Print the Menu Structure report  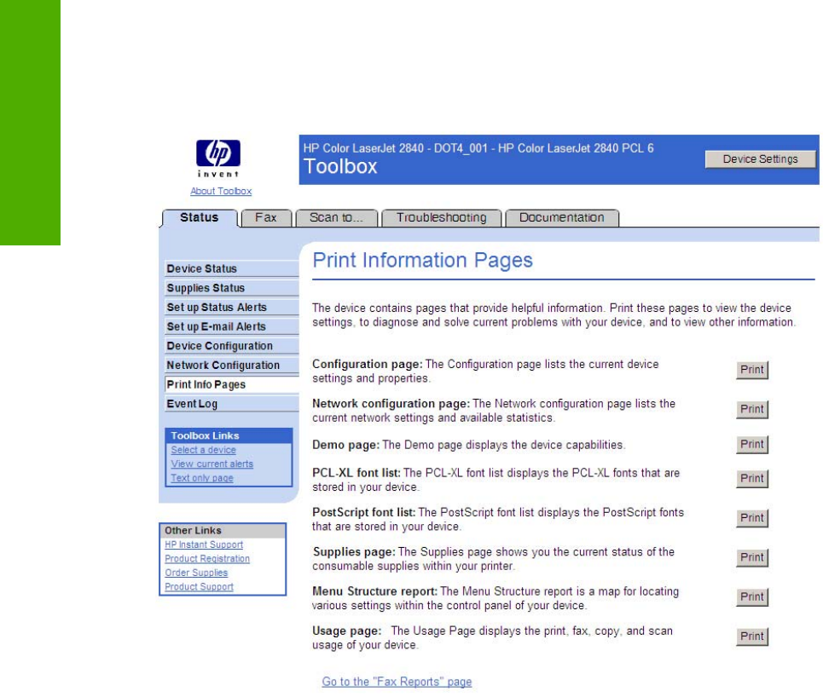[x=751, y=596]
